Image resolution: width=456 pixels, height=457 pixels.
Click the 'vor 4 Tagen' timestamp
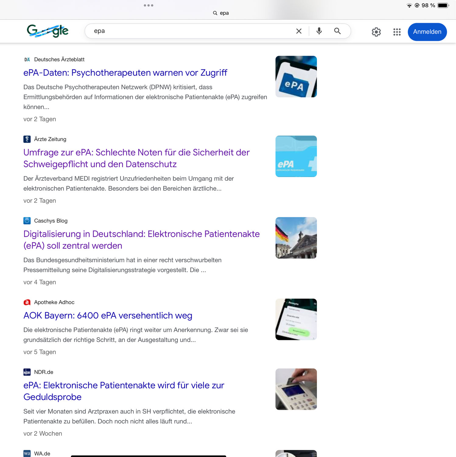40,282
